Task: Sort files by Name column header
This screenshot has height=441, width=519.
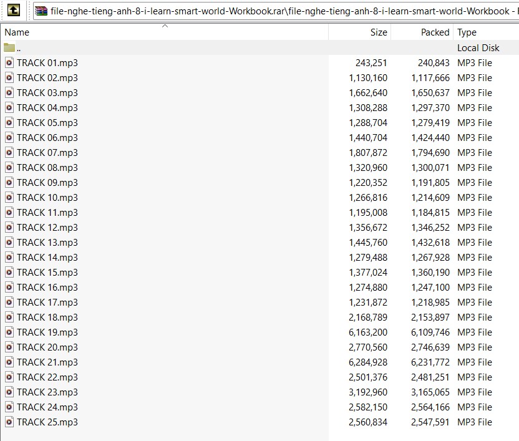Action: coord(17,32)
